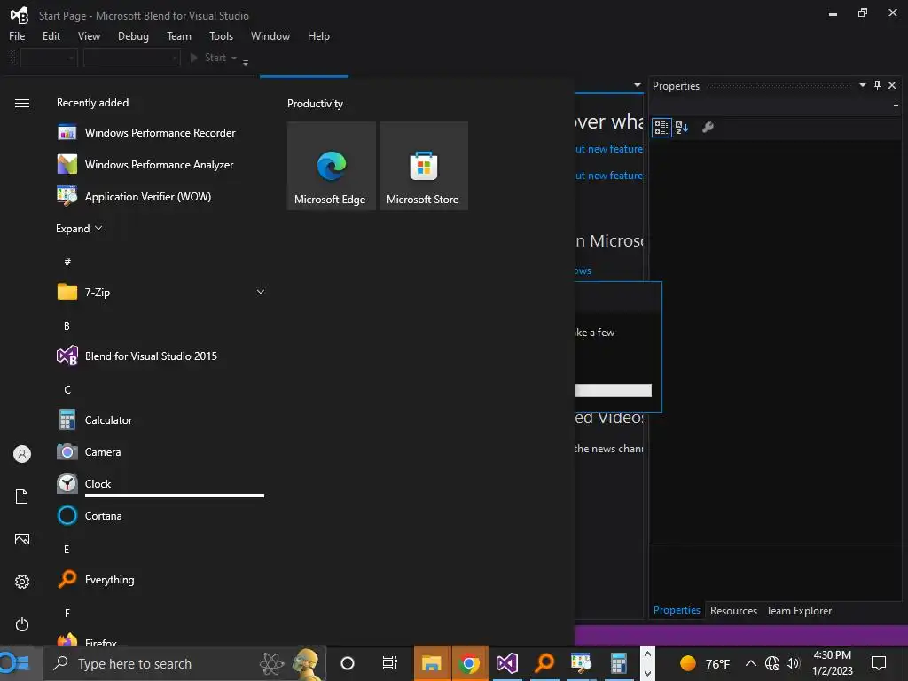The height and width of the screenshot is (681, 908).
Task: Open the Everything search app
Action: pos(160,580)
